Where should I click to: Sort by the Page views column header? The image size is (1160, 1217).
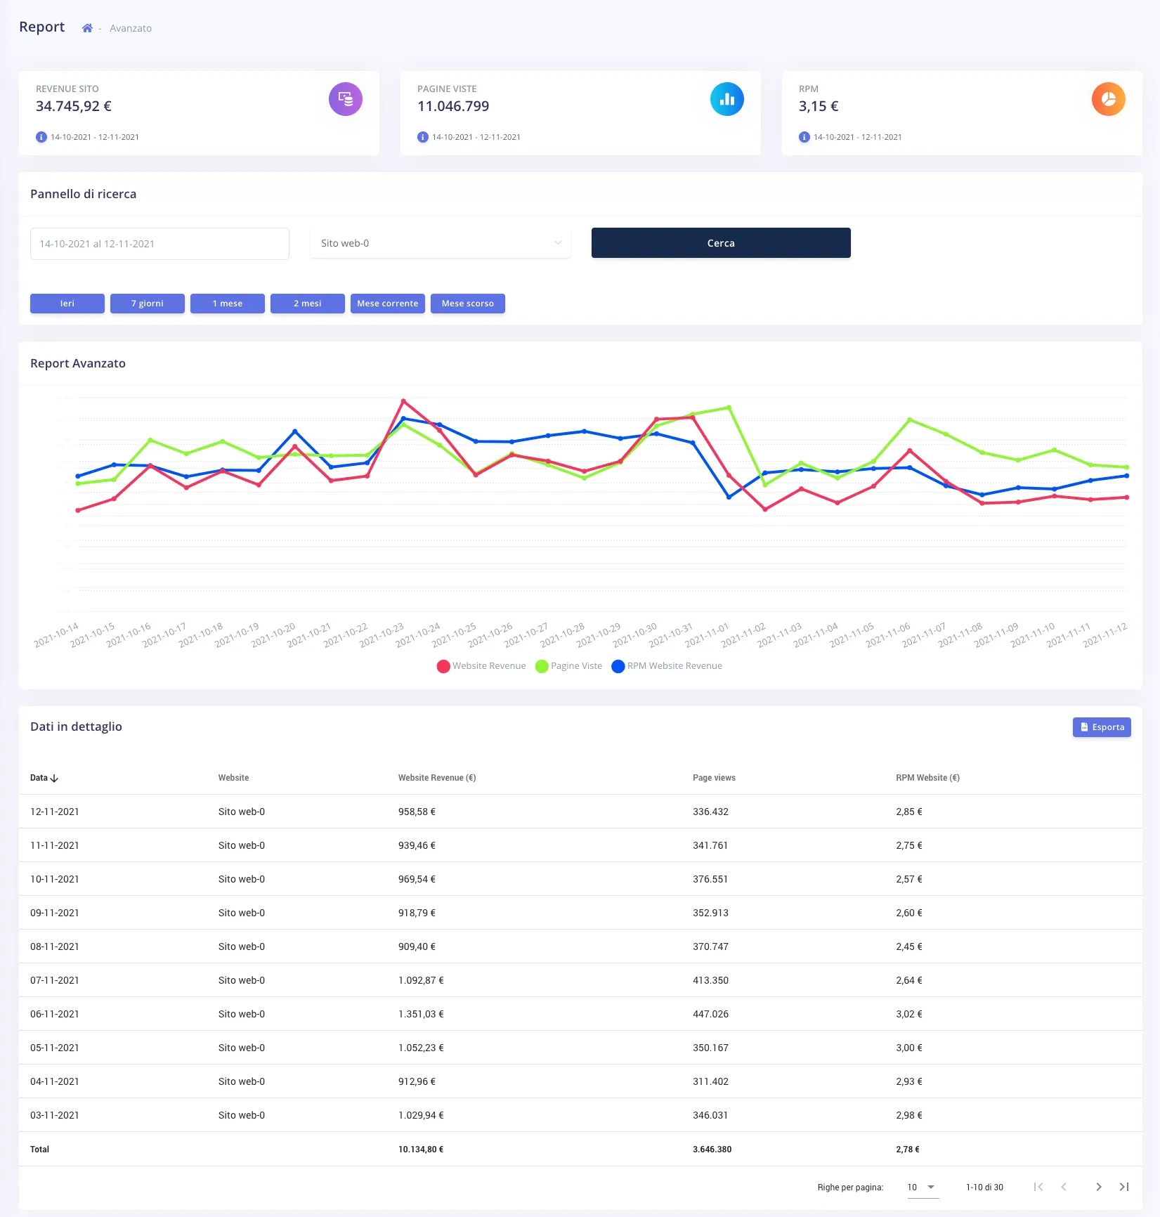[x=714, y=778]
